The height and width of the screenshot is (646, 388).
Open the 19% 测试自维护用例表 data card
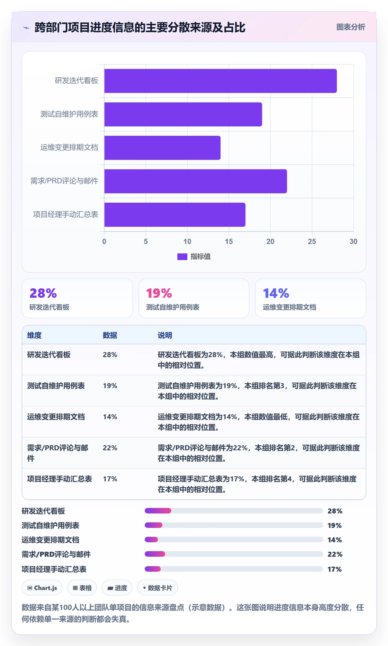[194, 298]
